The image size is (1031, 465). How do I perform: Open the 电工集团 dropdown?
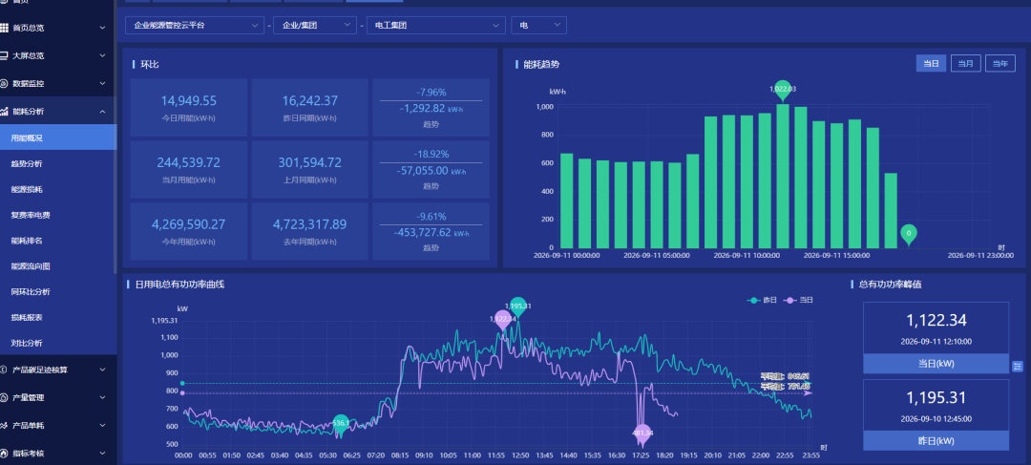pyautogui.click(x=436, y=25)
